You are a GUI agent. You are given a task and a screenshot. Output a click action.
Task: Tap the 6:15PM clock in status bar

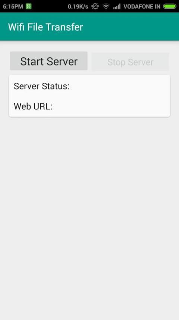coord(13,6)
